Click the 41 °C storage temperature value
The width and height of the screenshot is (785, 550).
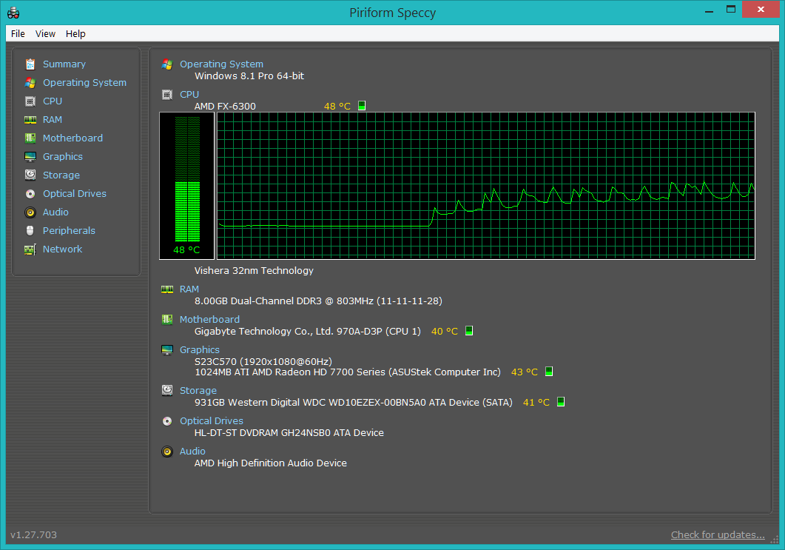coord(536,402)
